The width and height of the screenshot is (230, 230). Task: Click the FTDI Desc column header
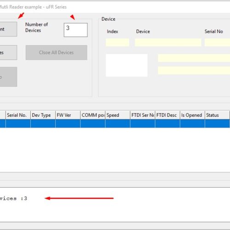coord(167,115)
